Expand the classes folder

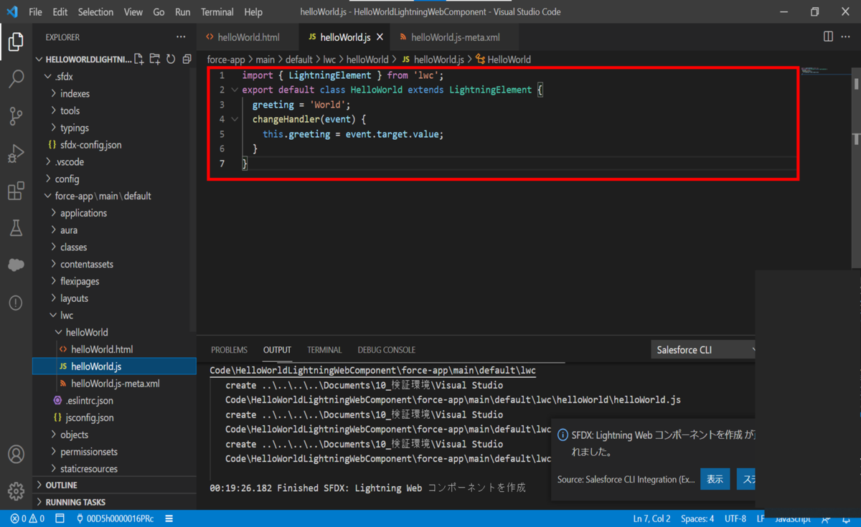[x=73, y=247]
